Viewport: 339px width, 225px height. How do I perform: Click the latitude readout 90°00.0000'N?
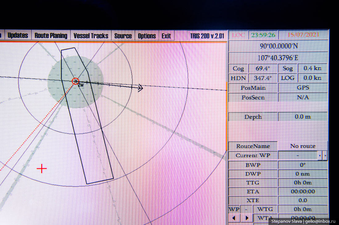point(278,46)
